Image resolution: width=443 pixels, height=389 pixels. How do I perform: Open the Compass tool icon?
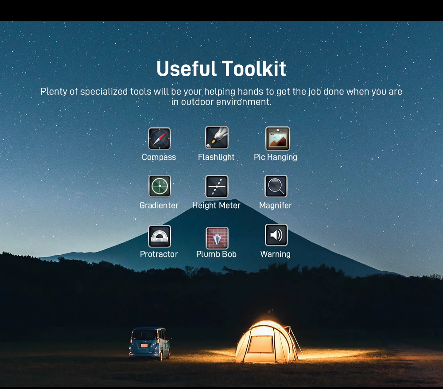tap(159, 138)
